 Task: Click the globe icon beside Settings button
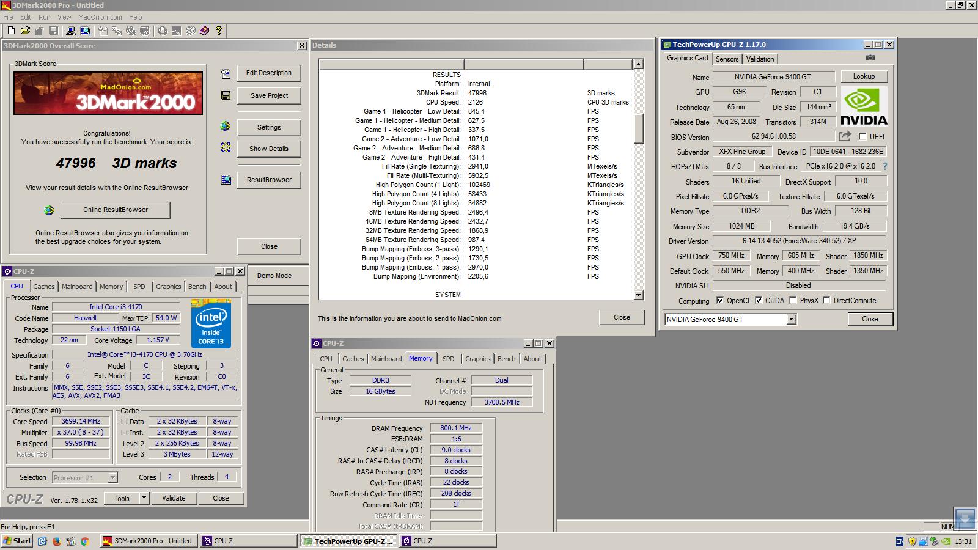pos(226,126)
